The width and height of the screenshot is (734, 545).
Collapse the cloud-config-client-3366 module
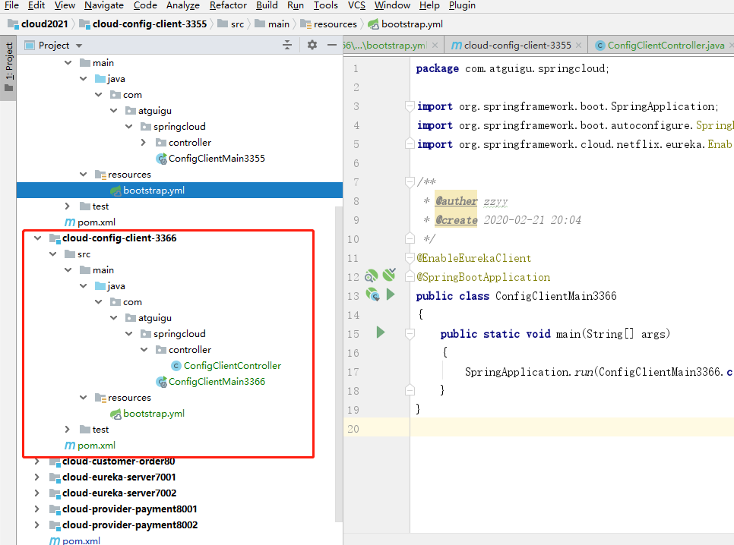point(37,238)
